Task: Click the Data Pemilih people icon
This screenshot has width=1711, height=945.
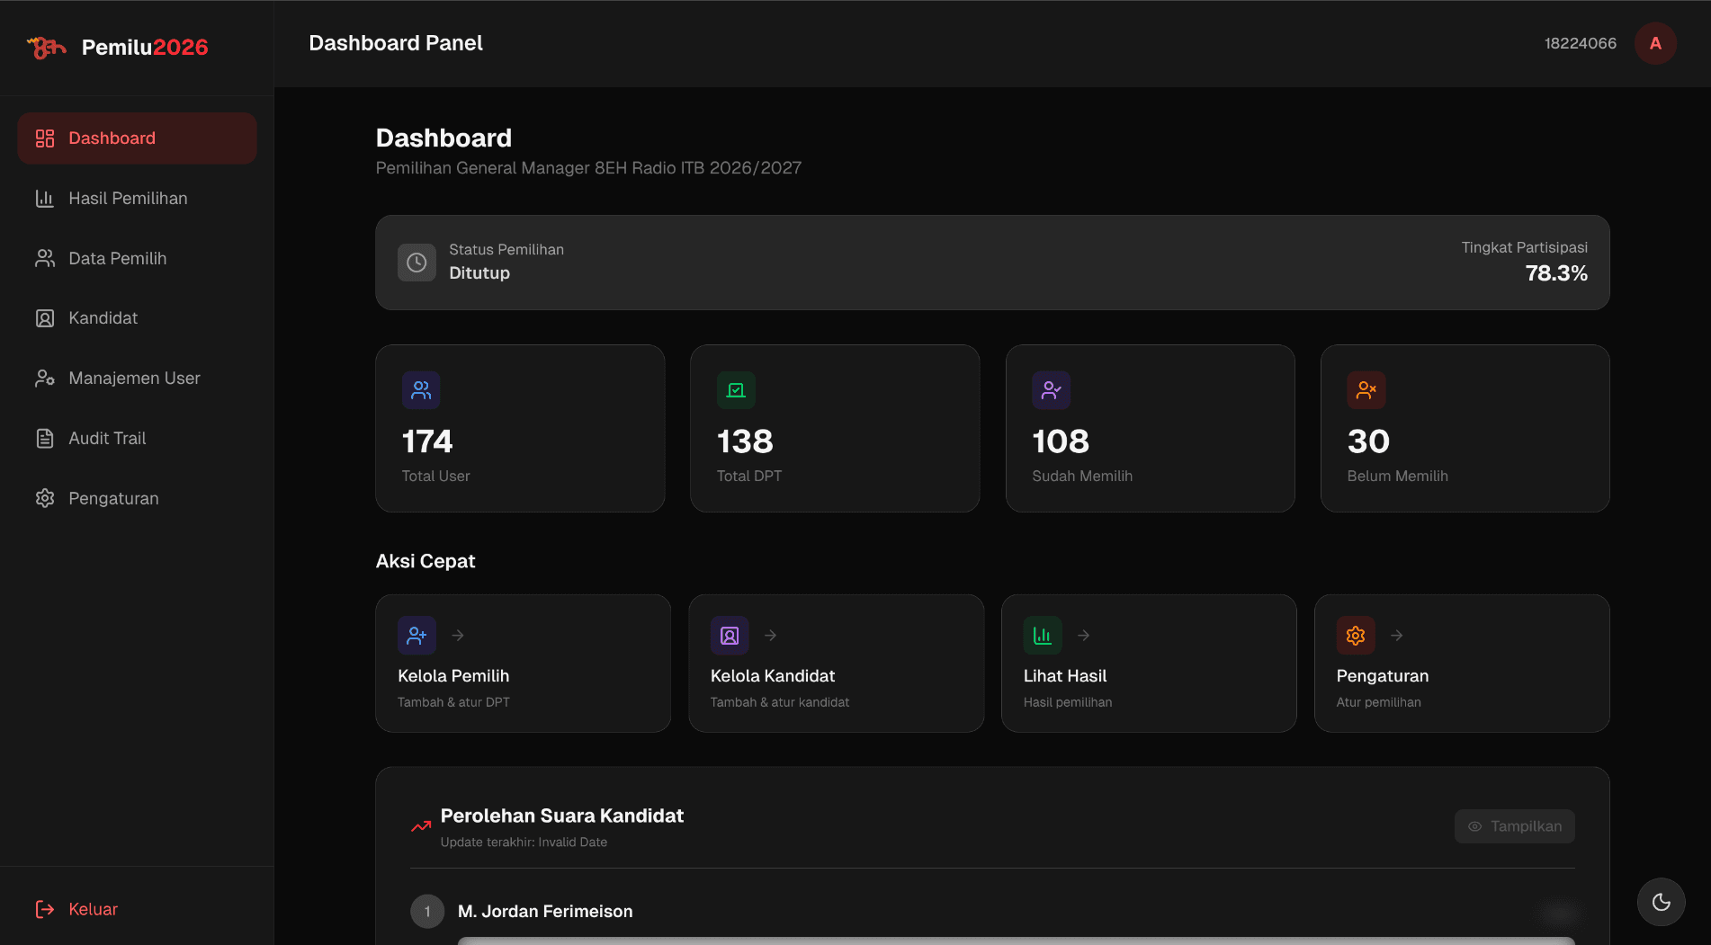Action: point(45,259)
